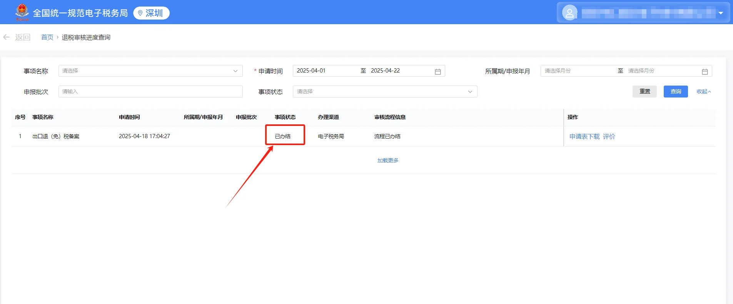The height and width of the screenshot is (304, 733).
Task: Click the 查询 button
Action: 676,91
